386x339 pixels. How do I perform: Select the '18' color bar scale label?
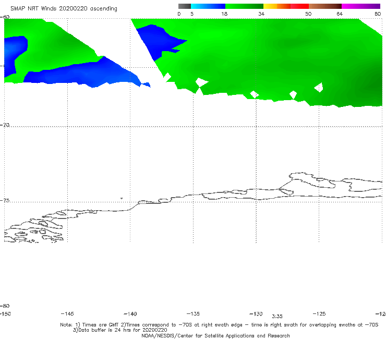pyautogui.click(x=224, y=14)
